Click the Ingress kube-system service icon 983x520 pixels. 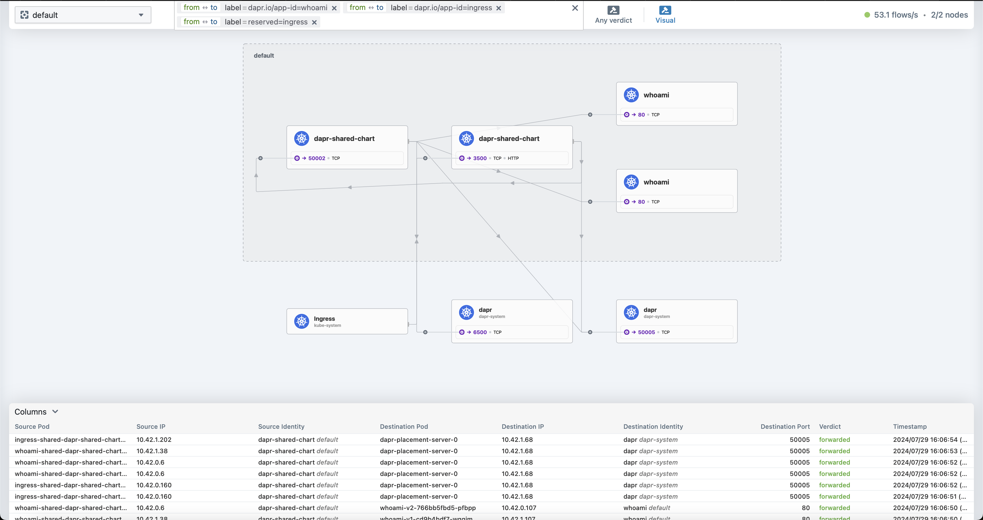point(301,321)
